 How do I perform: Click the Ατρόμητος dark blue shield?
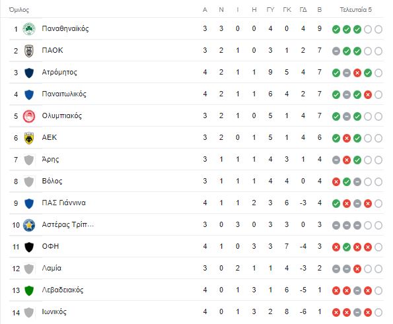[29, 73]
